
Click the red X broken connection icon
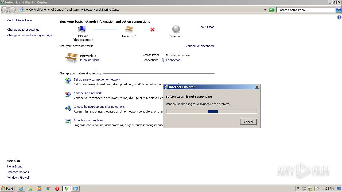pyautogui.click(x=152, y=30)
